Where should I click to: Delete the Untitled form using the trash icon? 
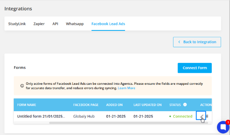[x=207, y=116]
